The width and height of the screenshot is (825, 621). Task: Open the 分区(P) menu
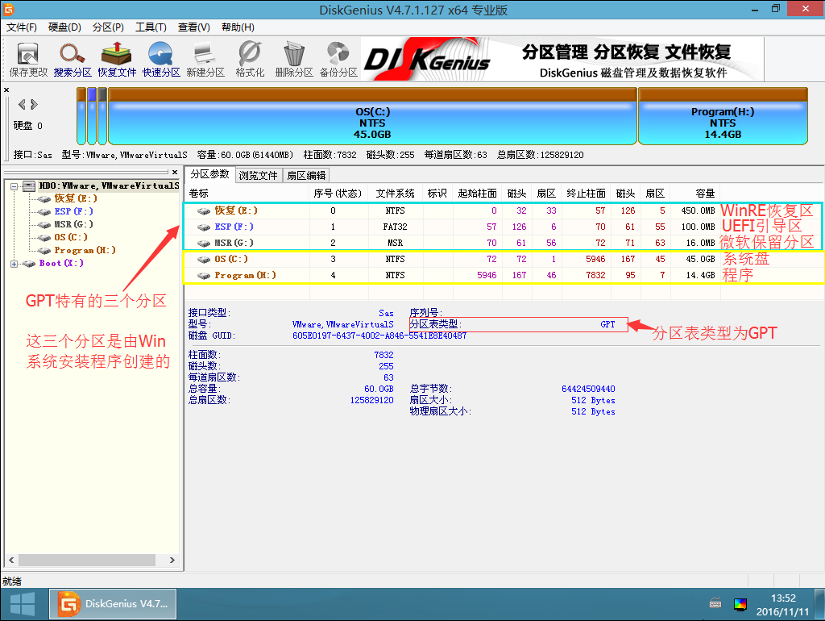click(108, 27)
